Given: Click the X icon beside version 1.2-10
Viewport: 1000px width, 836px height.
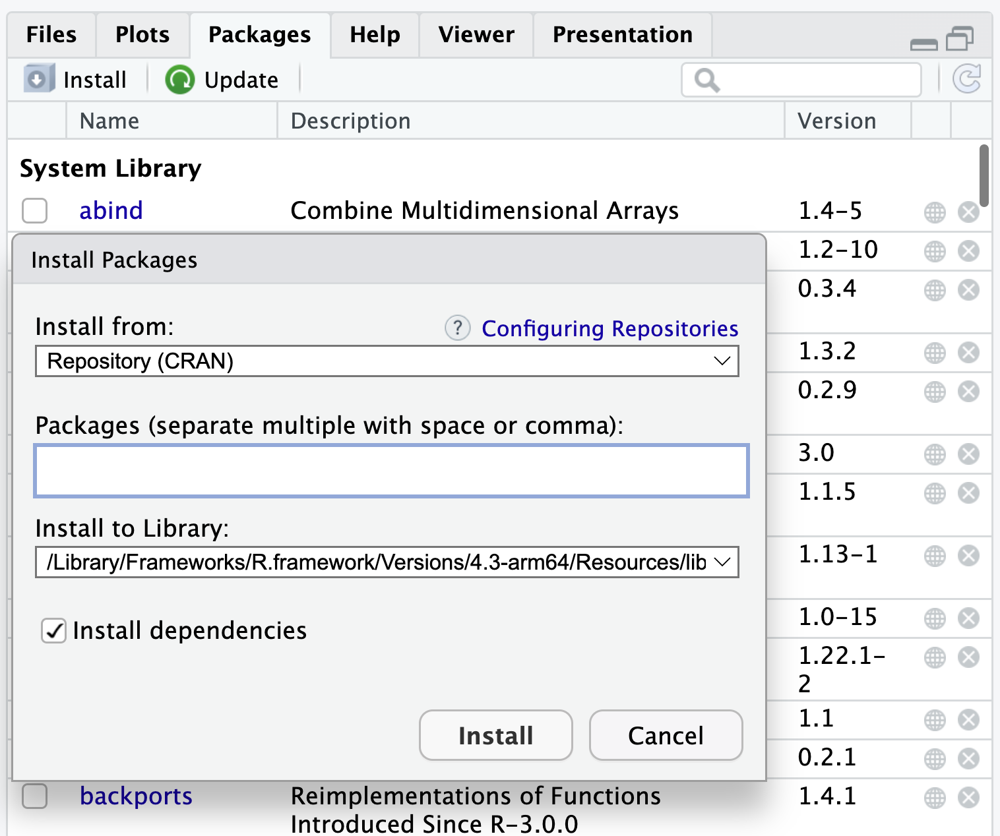Looking at the screenshot, I should click(x=969, y=251).
